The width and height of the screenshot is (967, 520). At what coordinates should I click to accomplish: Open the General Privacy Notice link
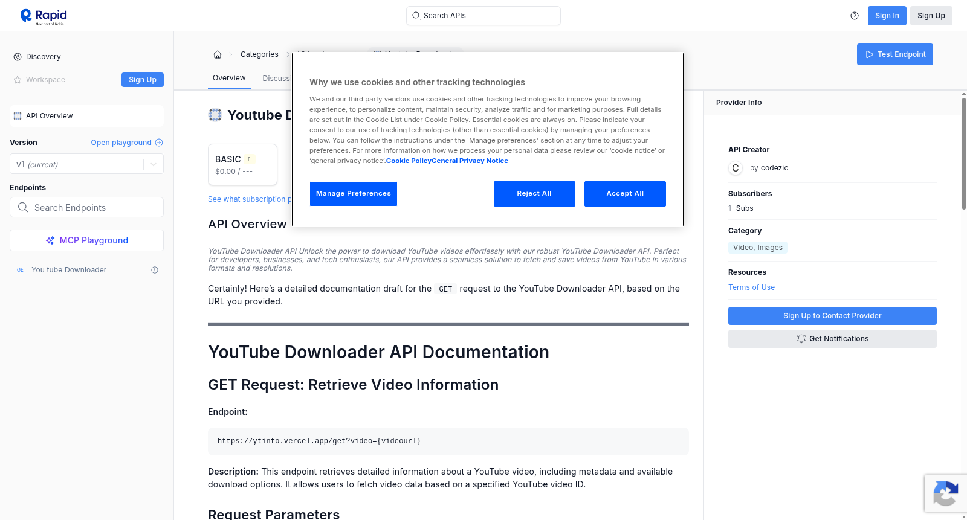[470, 161]
